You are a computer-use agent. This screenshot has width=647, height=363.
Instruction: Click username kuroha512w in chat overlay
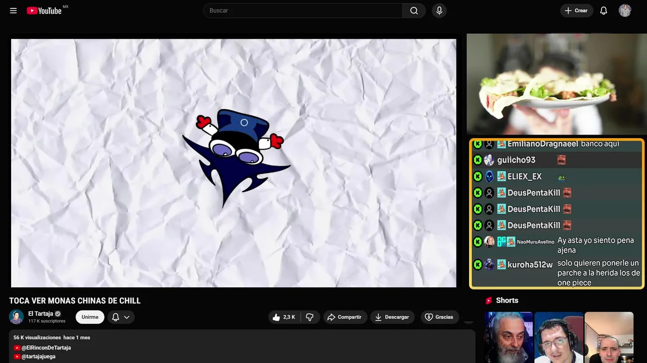point(530,265)
